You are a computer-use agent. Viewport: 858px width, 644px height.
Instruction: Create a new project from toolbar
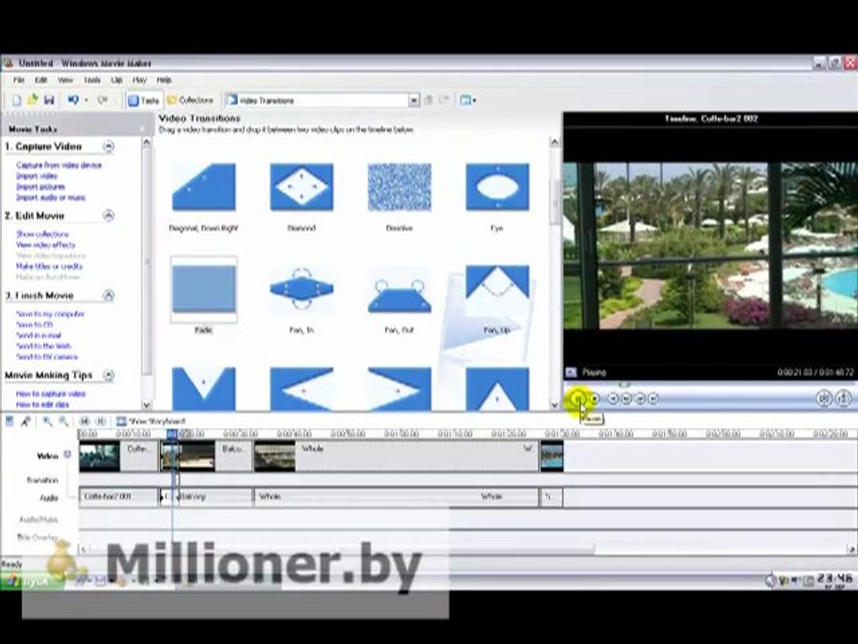coord(16,100)
